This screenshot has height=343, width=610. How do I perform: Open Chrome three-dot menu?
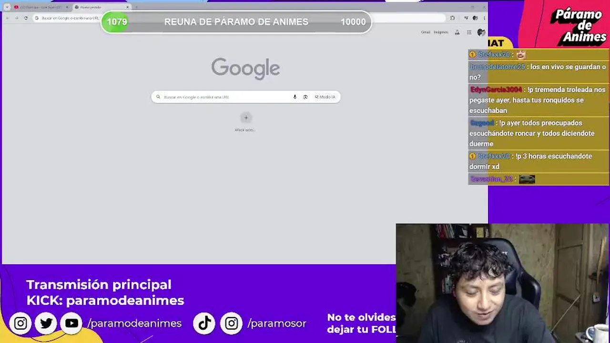click(x=484, y=18)
